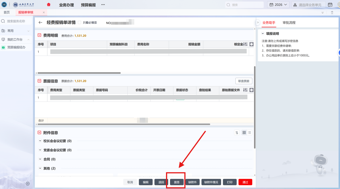Screen dimensions: 340x189
Task: Collapse the 费用明细 section toggle
Action: [x=39, y=35]
